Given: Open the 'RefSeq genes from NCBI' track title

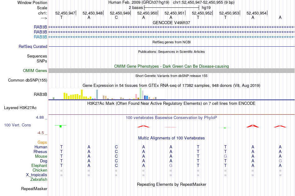Looking at the screenshot, I should pyautogui.click(x=171, y=42).
